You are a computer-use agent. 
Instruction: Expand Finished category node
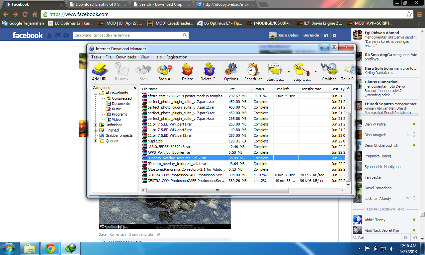96,130
